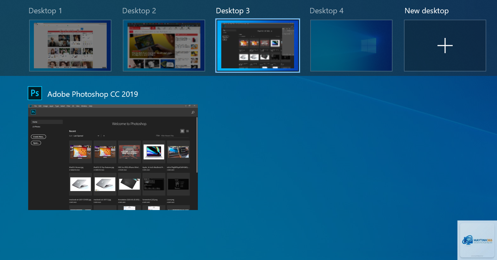The width and height of the screenshot is (497, 260).
Task: Open the macbook-air-2017-2.jpg thumbnail
Action: [105, 184]
